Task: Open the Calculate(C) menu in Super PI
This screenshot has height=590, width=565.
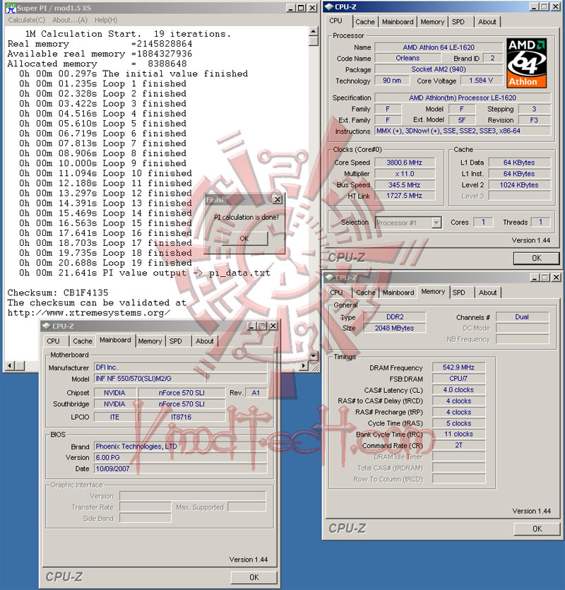Action: 27,20
